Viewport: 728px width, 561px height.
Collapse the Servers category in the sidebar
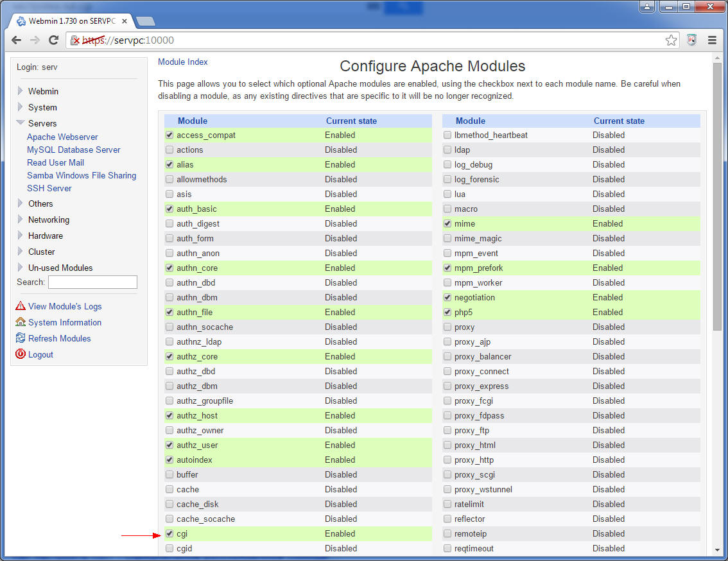pyautogui.click(x=21, y=123)
